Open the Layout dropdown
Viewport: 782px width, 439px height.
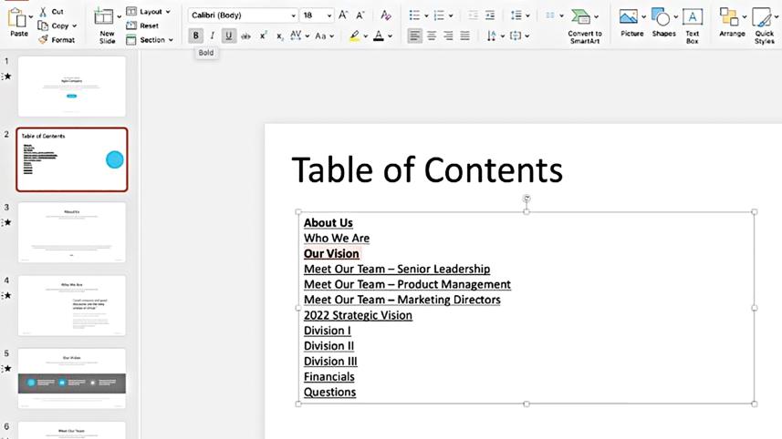click(x=150, y=12)
